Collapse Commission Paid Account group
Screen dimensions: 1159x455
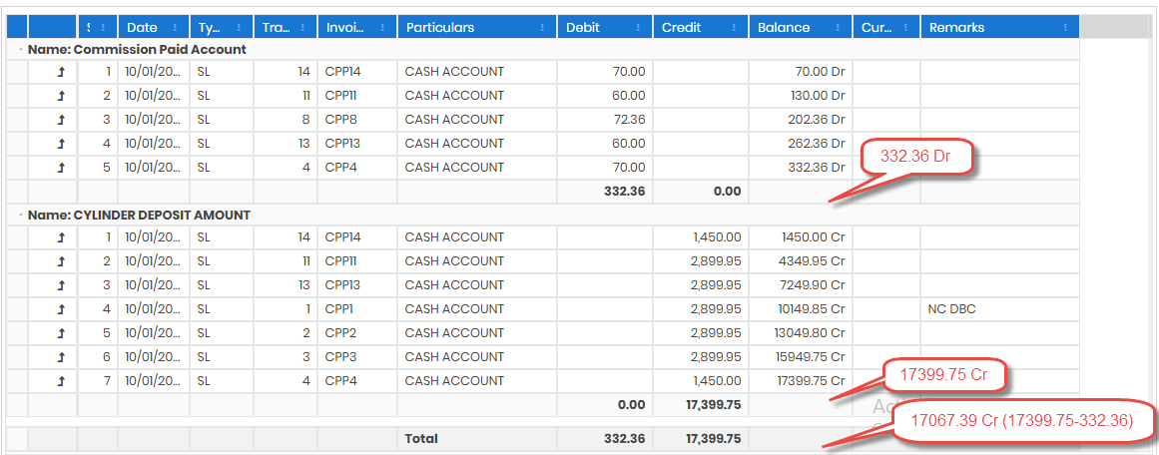20,49
